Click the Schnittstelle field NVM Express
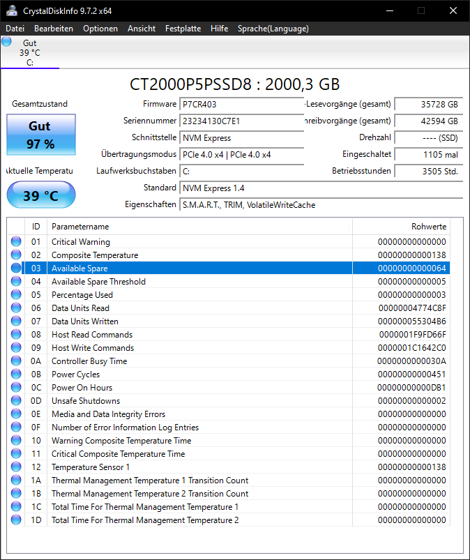470x560 pixels. pos(241,138)
